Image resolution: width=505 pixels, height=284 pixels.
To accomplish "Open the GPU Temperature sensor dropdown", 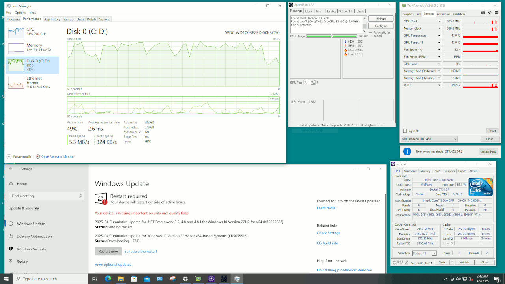I will pos(439,35).
